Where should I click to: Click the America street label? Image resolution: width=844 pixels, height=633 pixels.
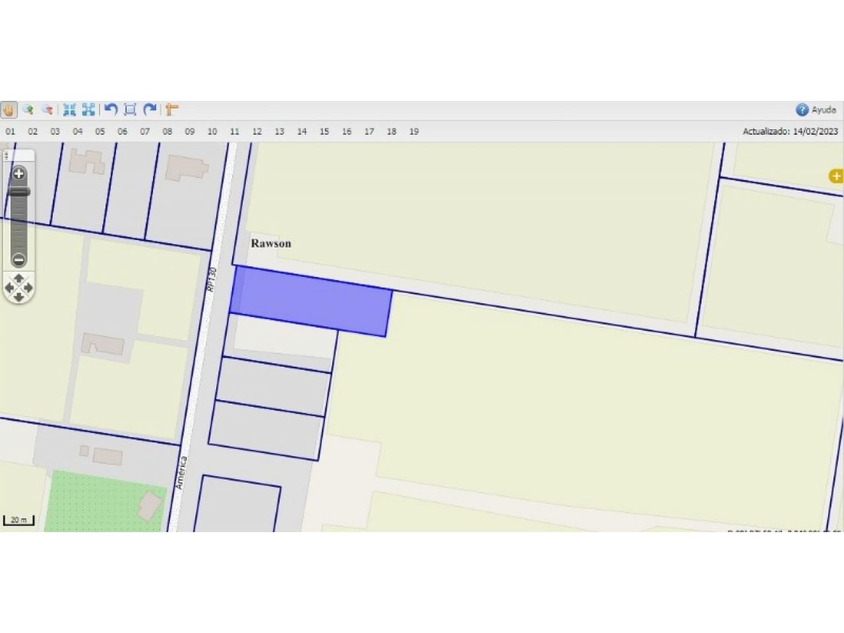[181, 472]
